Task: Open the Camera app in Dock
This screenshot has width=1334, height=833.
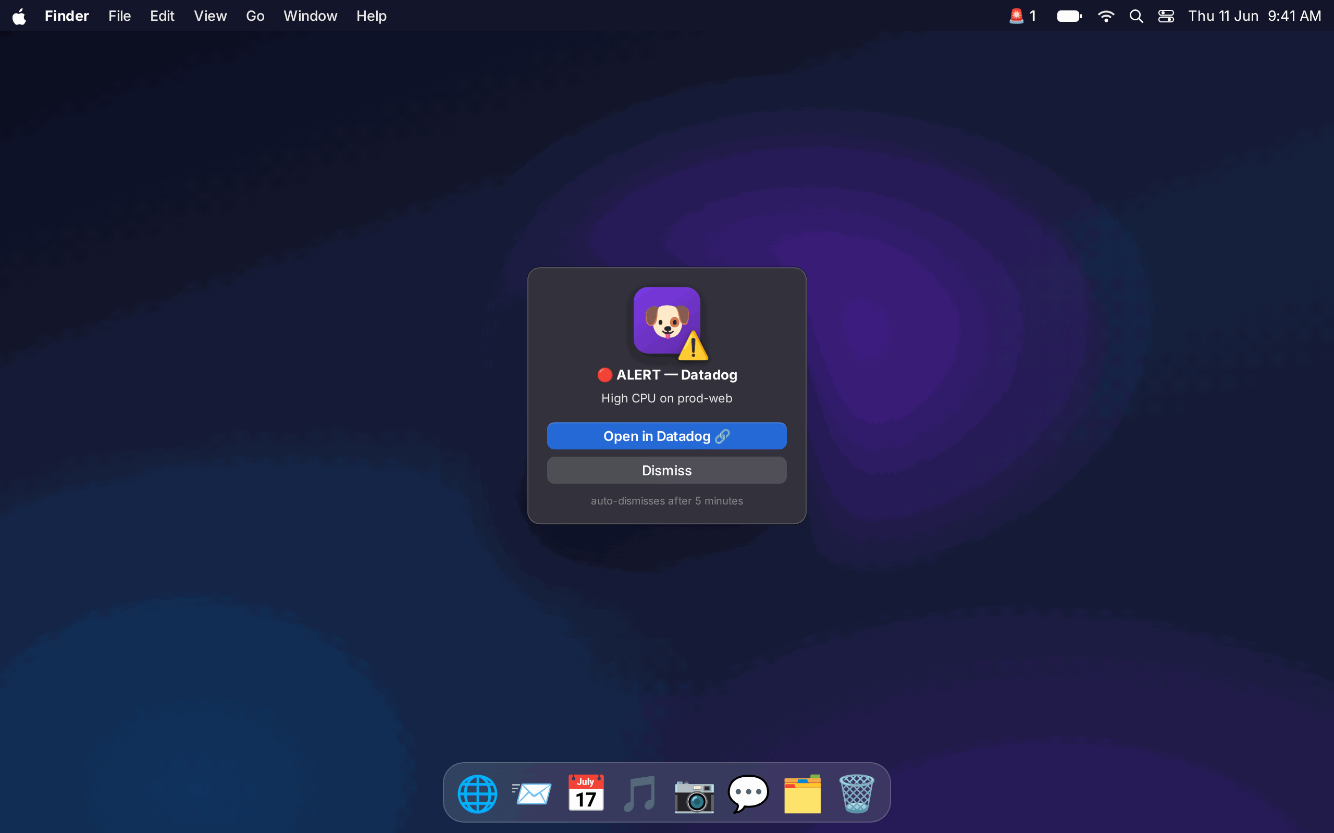Action: [694, 794]
